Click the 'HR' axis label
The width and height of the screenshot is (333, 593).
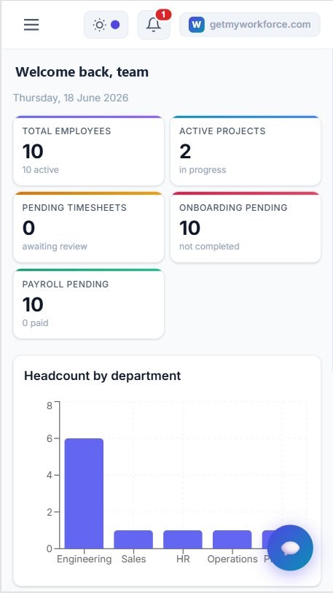point(183,559)
